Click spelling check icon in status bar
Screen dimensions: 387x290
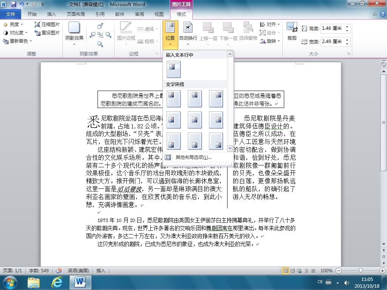coord(59,270)
